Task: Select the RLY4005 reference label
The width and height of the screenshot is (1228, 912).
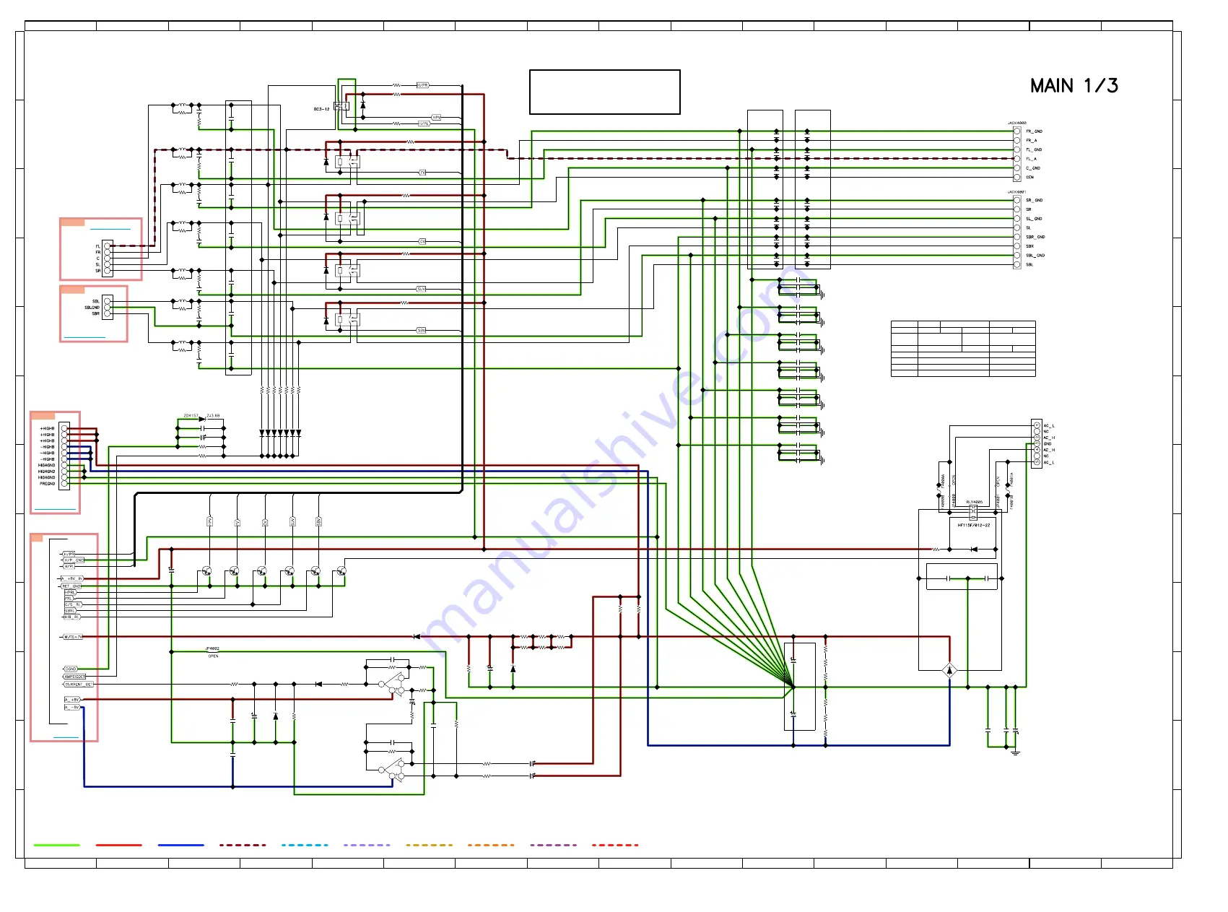Action: pos(974,503)
